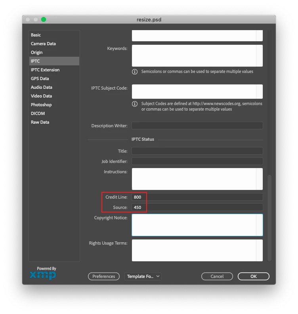Click the topmost text area above Keywords
Screen dimensions: 298x314
tap(197, 36)
